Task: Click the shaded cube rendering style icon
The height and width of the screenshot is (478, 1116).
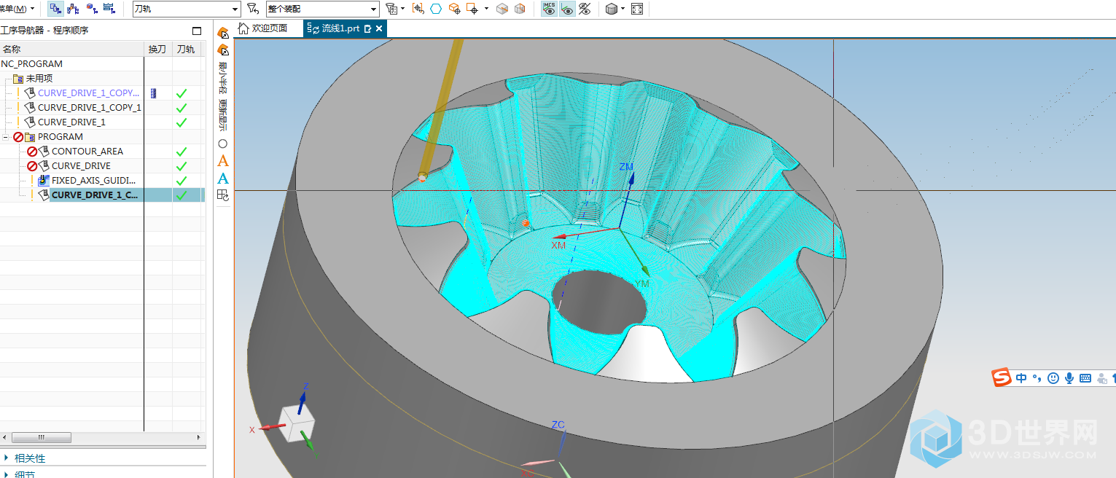Action: [612, 9]
